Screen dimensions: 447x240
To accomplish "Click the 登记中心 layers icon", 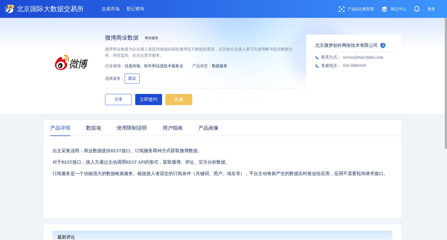I will pyautogui.click(x=384, y=9).
